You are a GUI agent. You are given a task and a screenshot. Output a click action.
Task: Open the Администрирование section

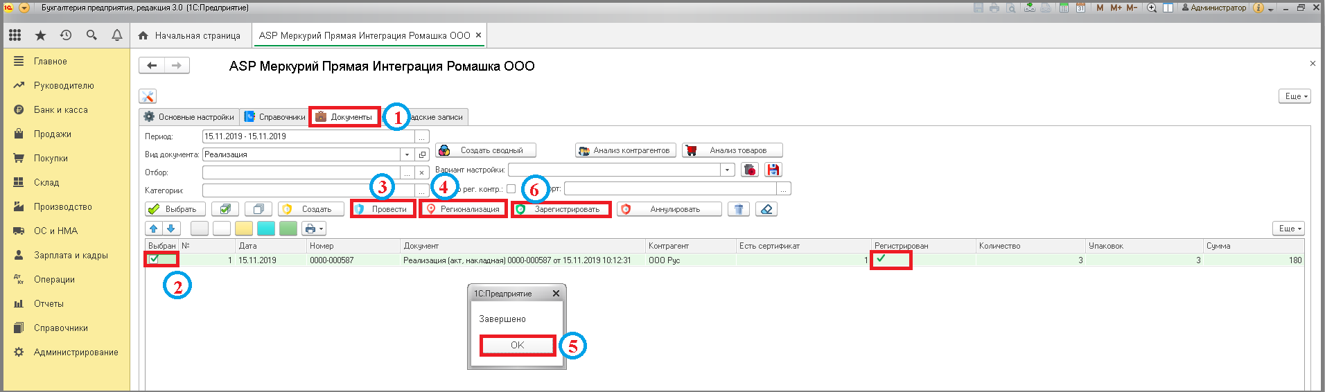pyautogui.click(x=76, y=352)
